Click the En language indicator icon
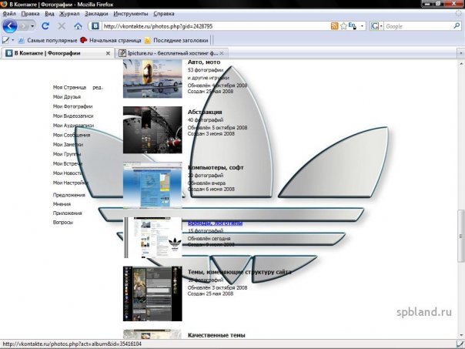465x349 pixels. tap(352, 26)
